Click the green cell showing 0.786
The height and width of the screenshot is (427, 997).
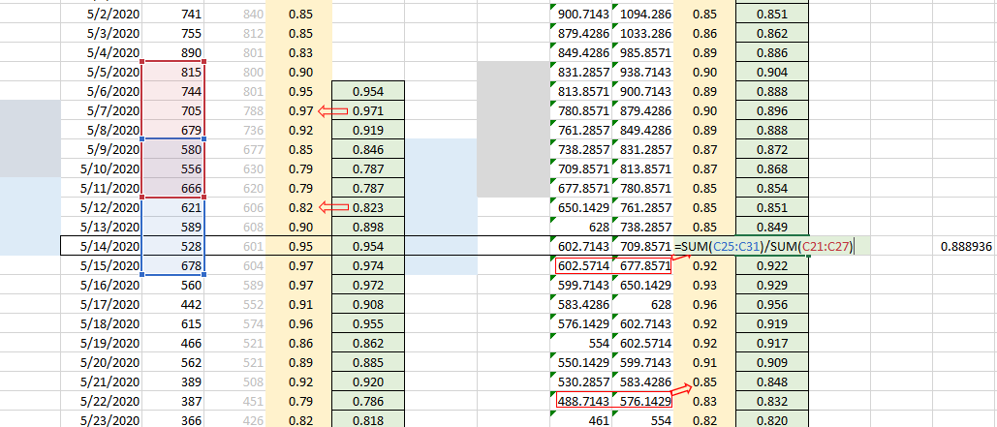pos(367,401)
